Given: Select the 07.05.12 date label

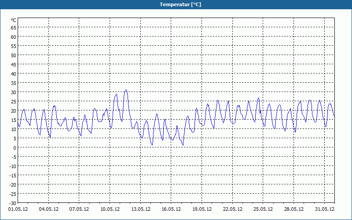Looking at the screenshot, I should pyautogui.click(x=79, y=209).
